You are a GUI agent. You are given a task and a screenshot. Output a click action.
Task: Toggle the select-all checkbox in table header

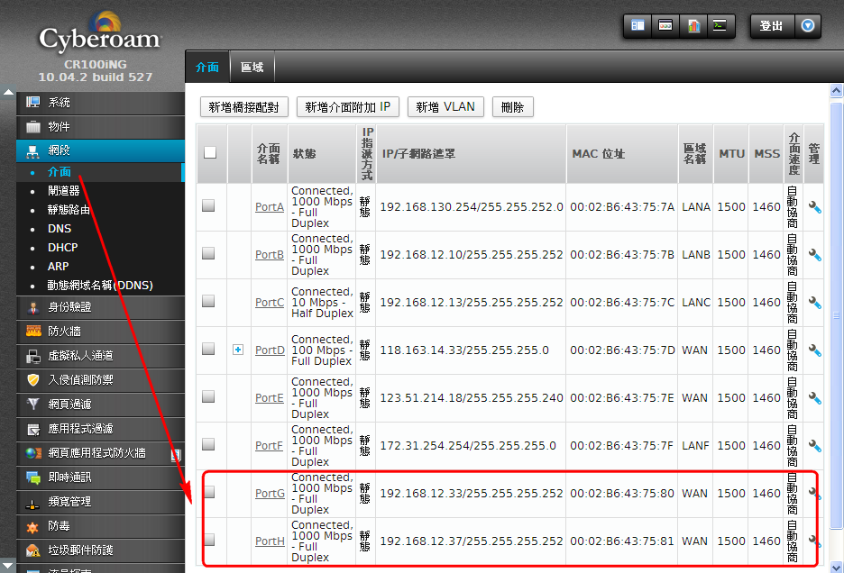[x=210, y=153]
